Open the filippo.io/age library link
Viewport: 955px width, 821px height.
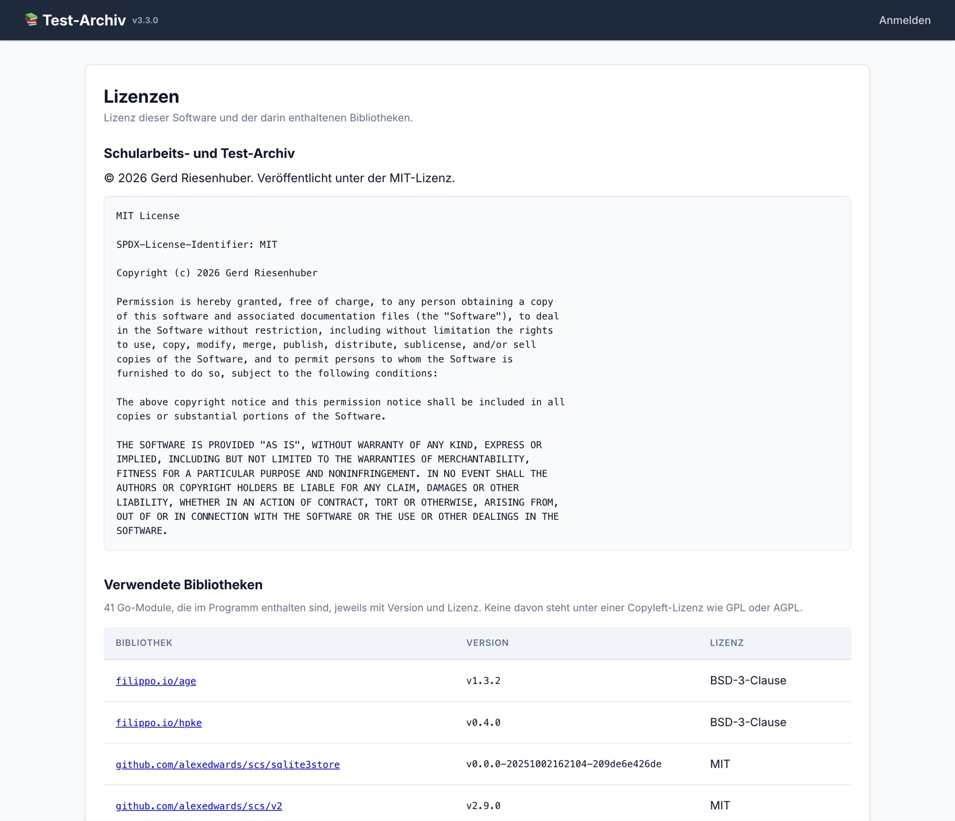click(156, 681)
